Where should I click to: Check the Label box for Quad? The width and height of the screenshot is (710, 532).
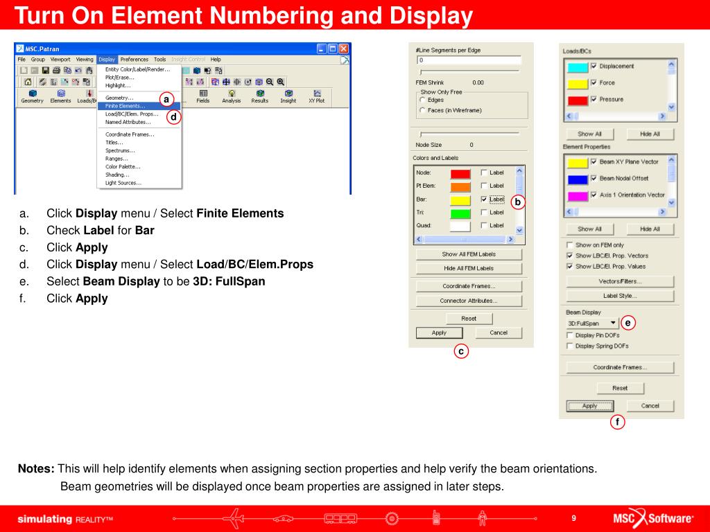(x=483, y=225)
